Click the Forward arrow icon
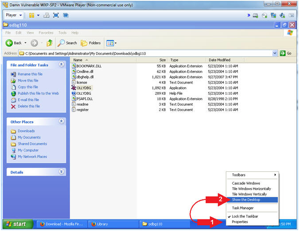The image size is (299, 231). [x=34, y=43]
